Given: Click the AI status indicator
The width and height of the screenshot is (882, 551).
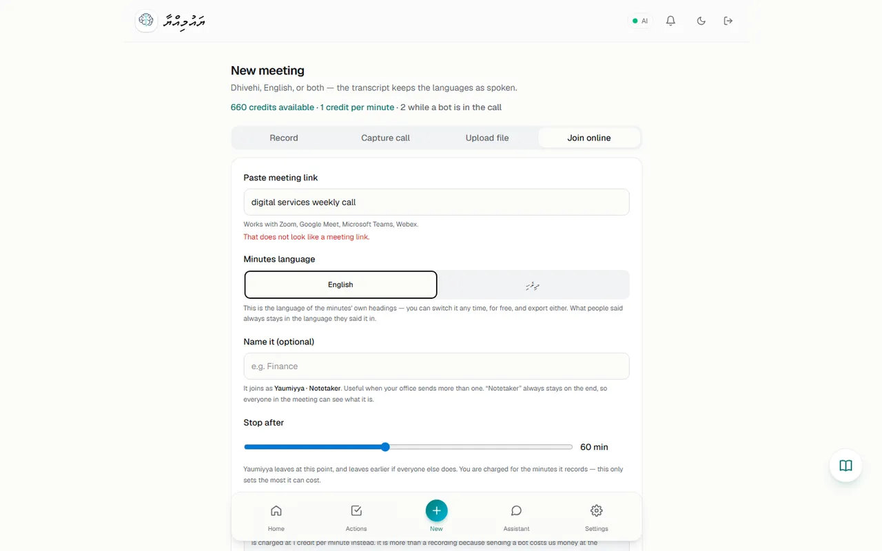Looking at the screenshot, I should (640, 21).
